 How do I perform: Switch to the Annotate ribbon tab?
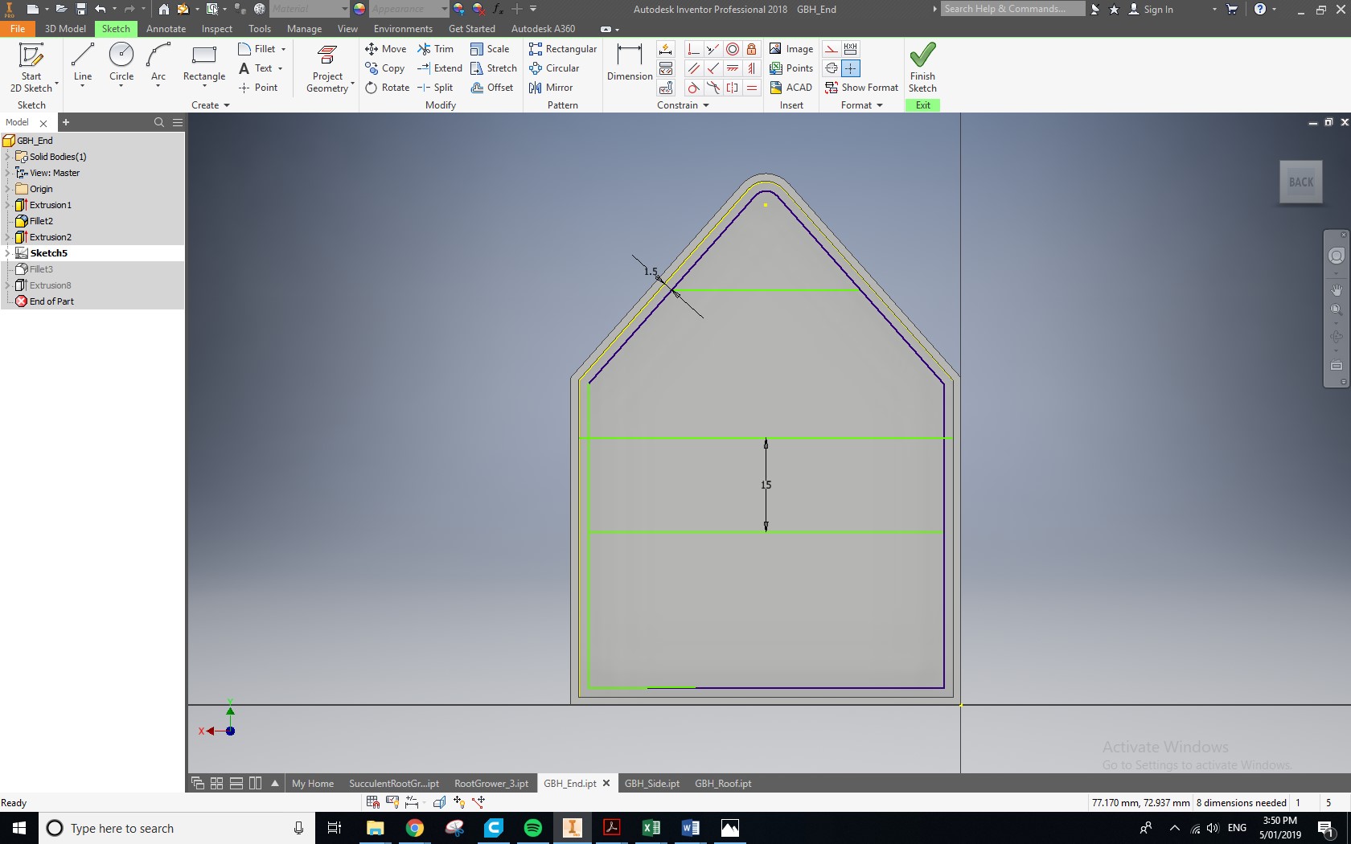[x=166, y=28]
